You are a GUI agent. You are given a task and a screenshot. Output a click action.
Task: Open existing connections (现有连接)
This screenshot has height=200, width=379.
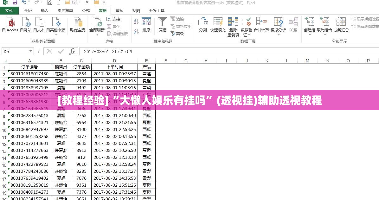(77, 25)
